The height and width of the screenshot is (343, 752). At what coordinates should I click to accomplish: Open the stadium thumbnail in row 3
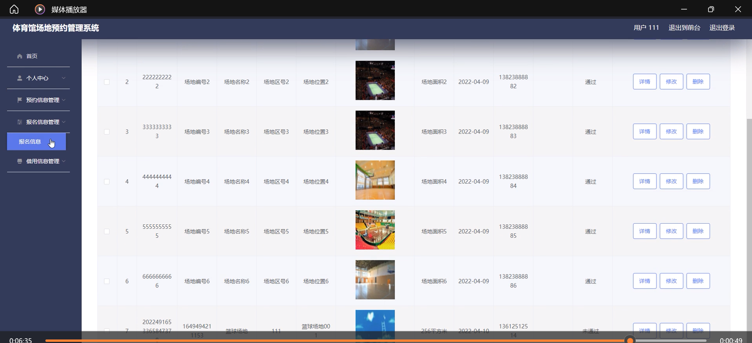(x=375, y=130)
